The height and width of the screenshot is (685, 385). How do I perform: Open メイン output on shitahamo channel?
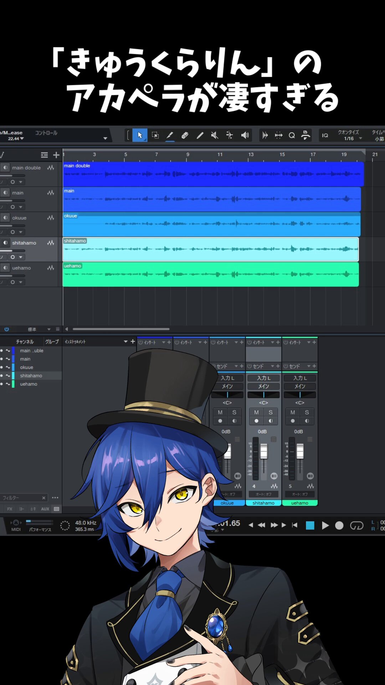[x=263, y=386]
